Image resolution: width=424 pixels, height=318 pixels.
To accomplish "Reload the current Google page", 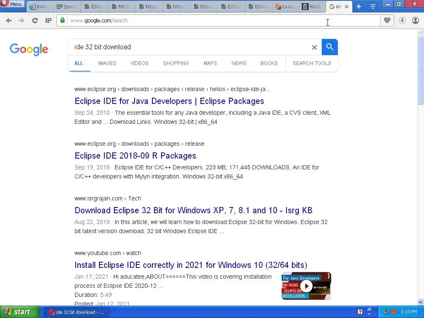I will [x=35, y=21].
